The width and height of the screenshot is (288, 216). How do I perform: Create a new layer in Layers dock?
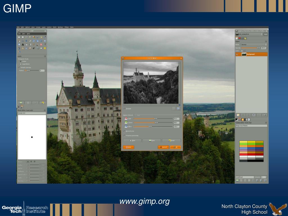(x=238, y=115)
